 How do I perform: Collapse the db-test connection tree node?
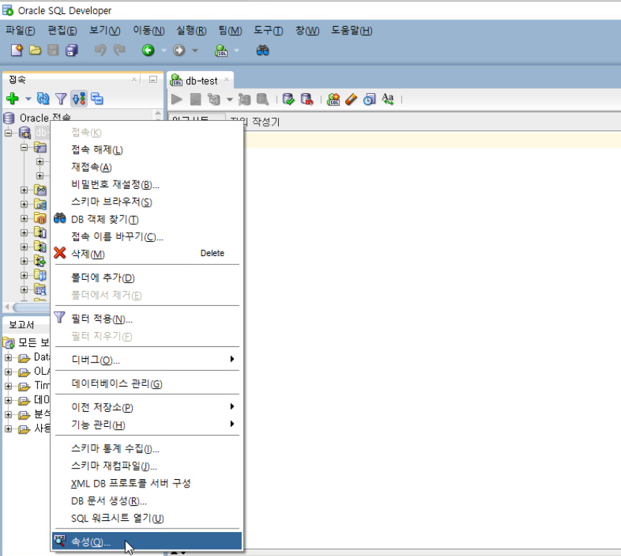click(x=8, y=132)
